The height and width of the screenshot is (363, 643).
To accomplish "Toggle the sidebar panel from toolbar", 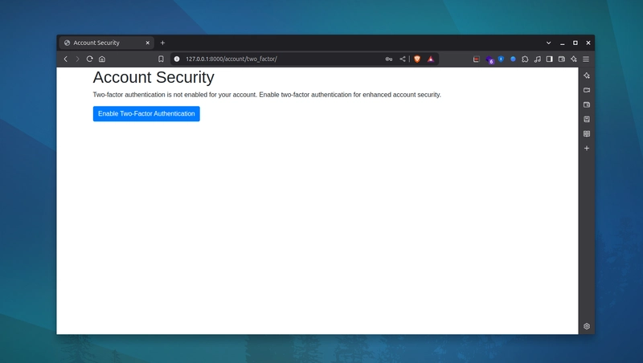I will (x=550, y=59).
